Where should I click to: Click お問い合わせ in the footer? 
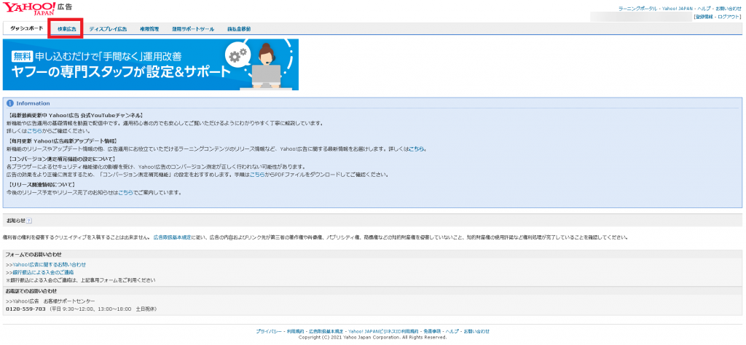[476, 331]
